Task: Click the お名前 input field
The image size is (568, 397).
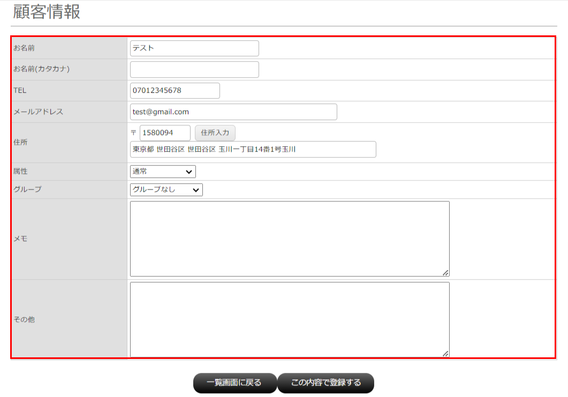Action: pos(194,48)
